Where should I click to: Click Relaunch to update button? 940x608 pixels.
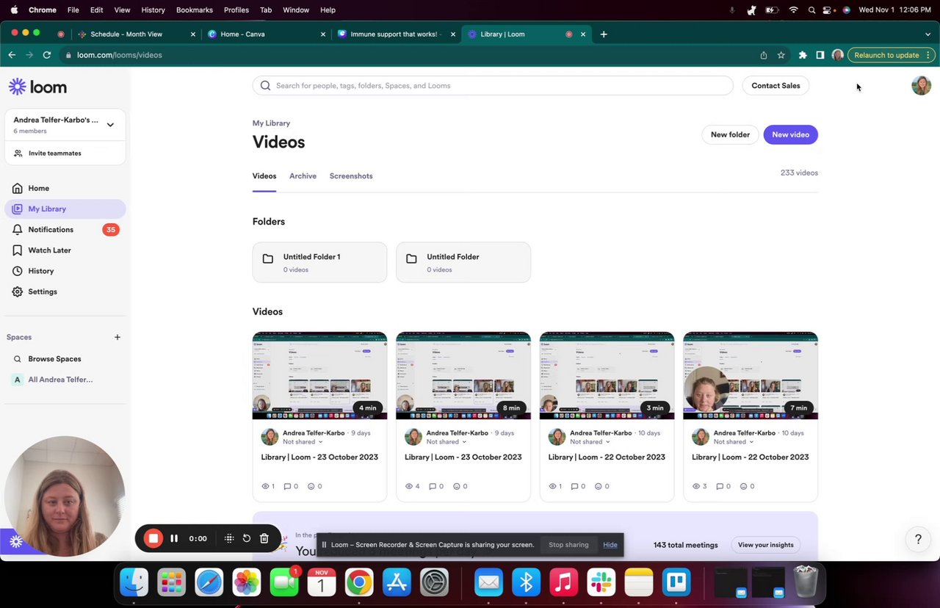point(886,55)
